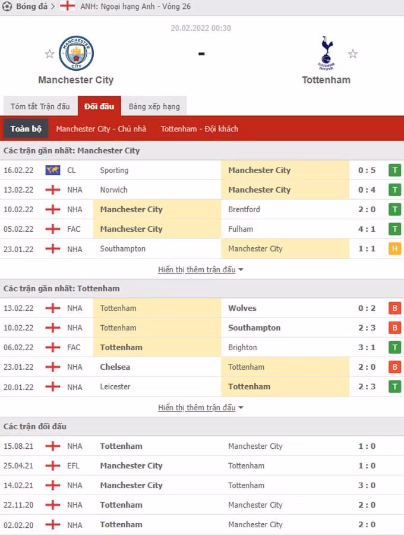The width and height of the screenshot is (404, 535).
Task: Click red B badge on Chelsea row
Action: pyautogui.click(x=395, y=367)
